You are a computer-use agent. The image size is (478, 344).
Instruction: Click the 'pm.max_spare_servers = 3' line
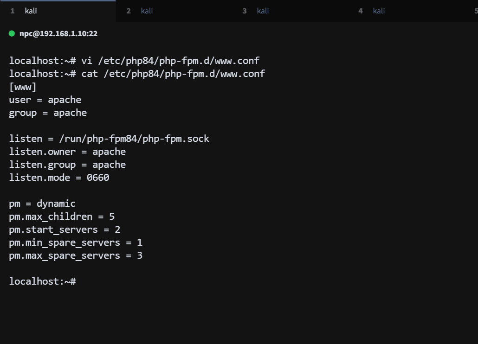(x=76, y=255)
